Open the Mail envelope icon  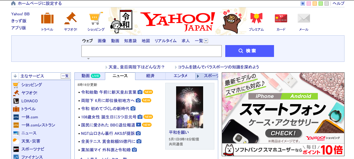304,18
